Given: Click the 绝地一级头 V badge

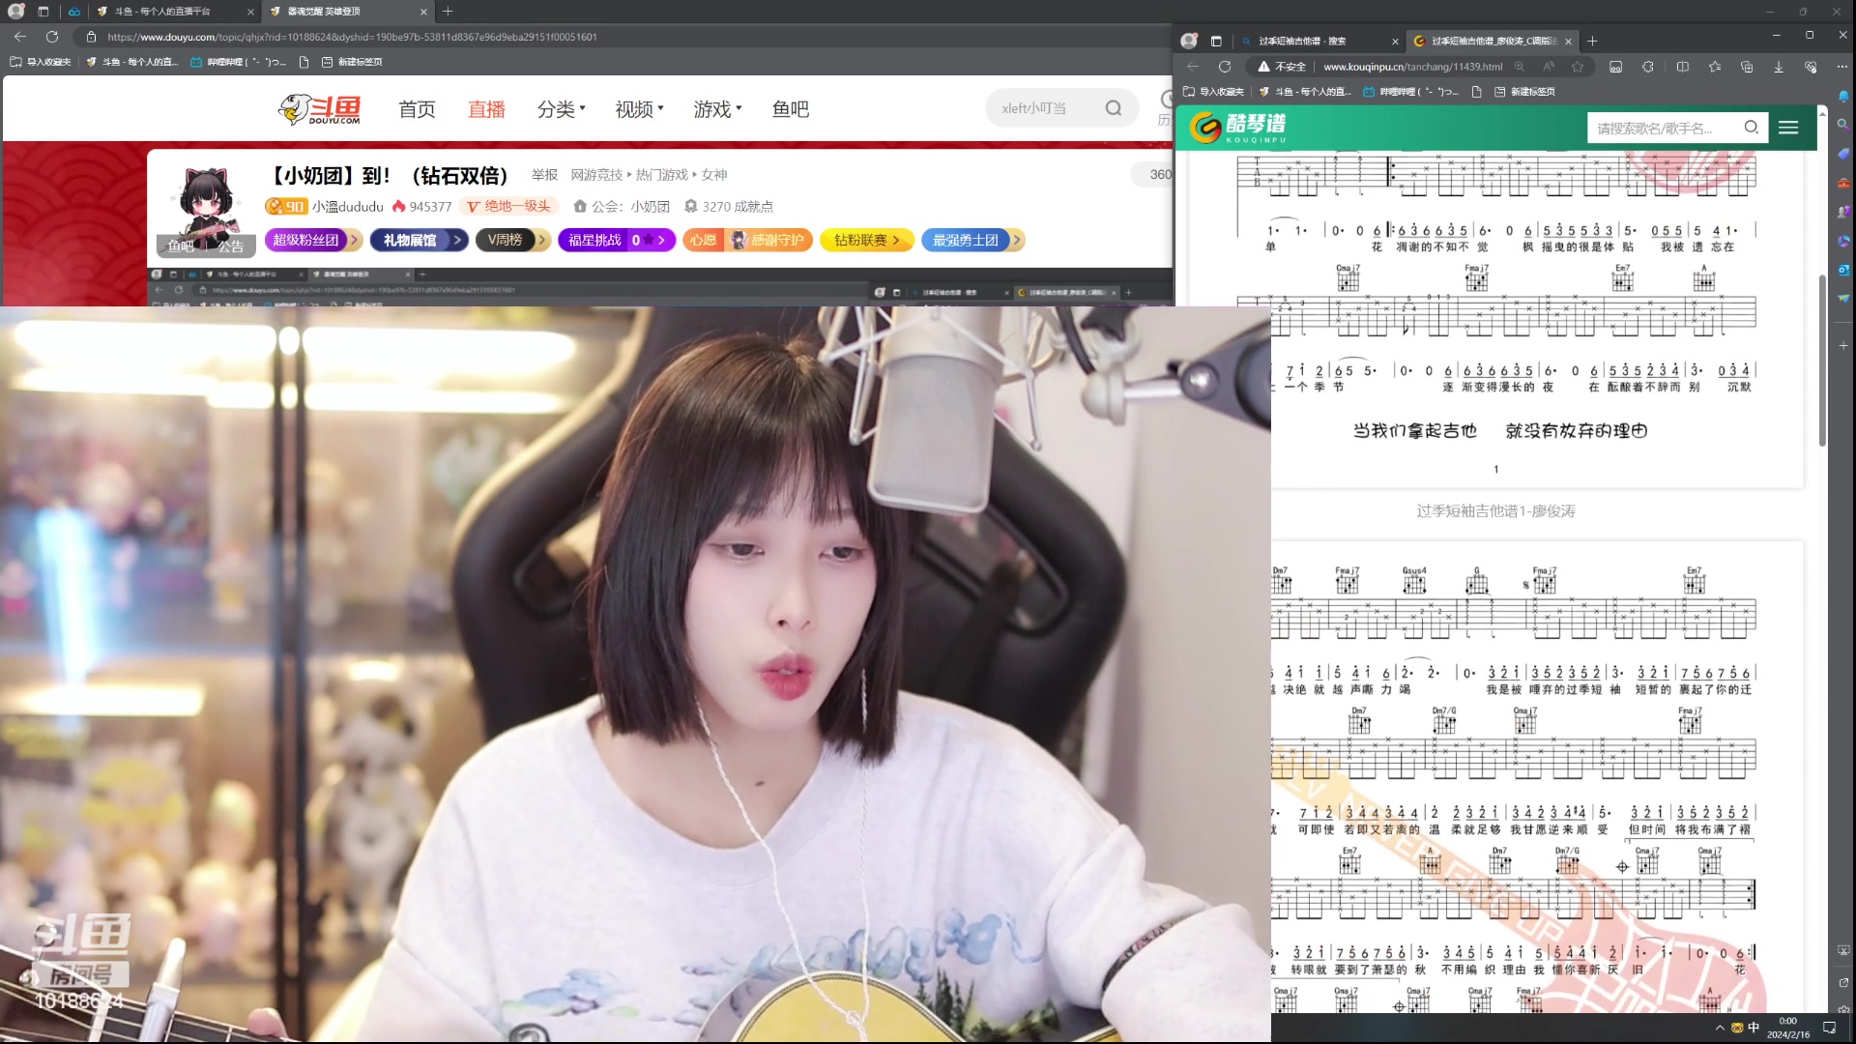Looking at the screenshot, I should point(509,207).
